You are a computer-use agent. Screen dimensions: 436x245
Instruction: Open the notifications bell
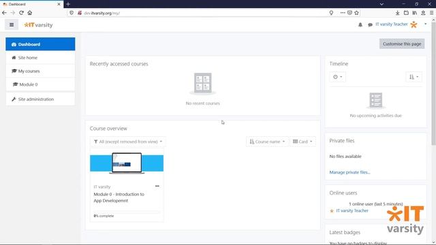click(360, 24)
